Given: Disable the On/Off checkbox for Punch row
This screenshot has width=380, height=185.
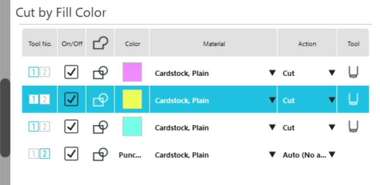Looking at the screenshot, I should tap(71, 154).
